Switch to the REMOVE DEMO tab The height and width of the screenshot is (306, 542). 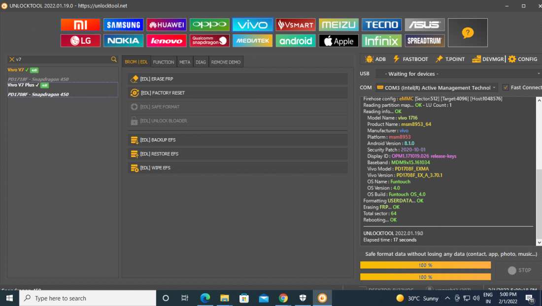click(x=226, y=62)
